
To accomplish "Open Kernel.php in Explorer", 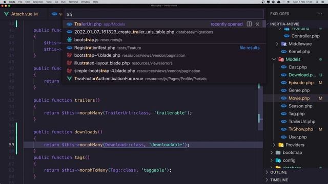I will (x=299, y=52).
